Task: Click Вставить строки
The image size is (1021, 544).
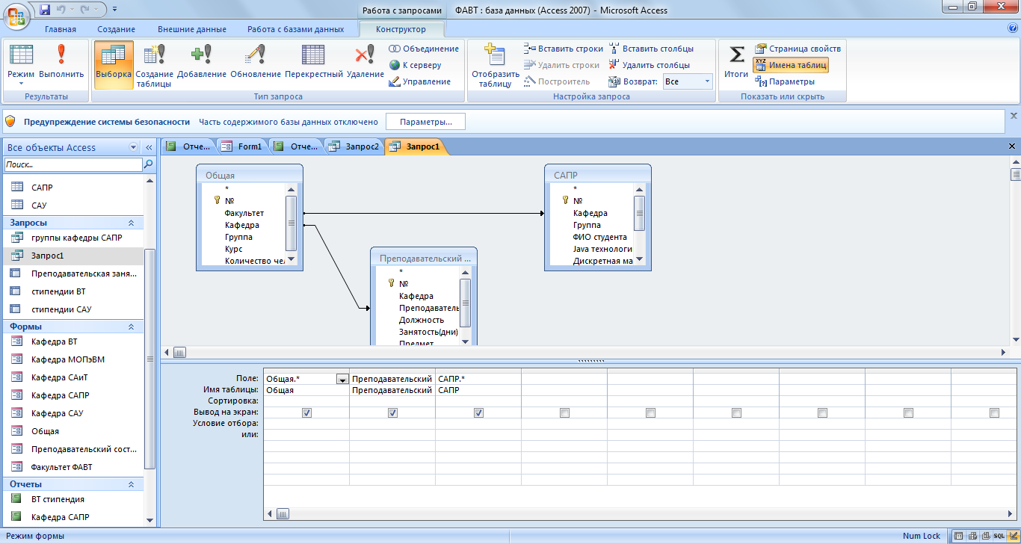Action: coord(564,49)
